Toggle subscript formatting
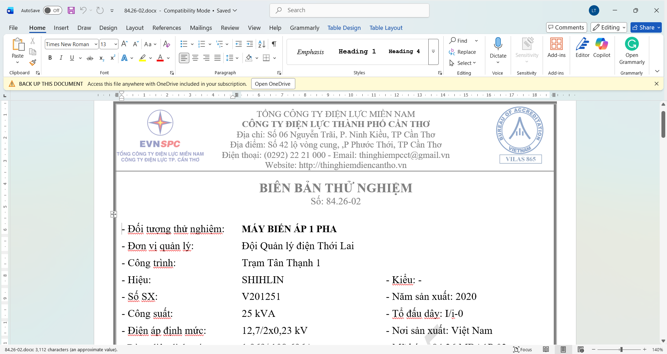This screenshot has width=667, height=354. (101, 58)
